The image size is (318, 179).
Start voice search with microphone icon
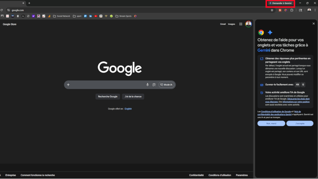147,85
